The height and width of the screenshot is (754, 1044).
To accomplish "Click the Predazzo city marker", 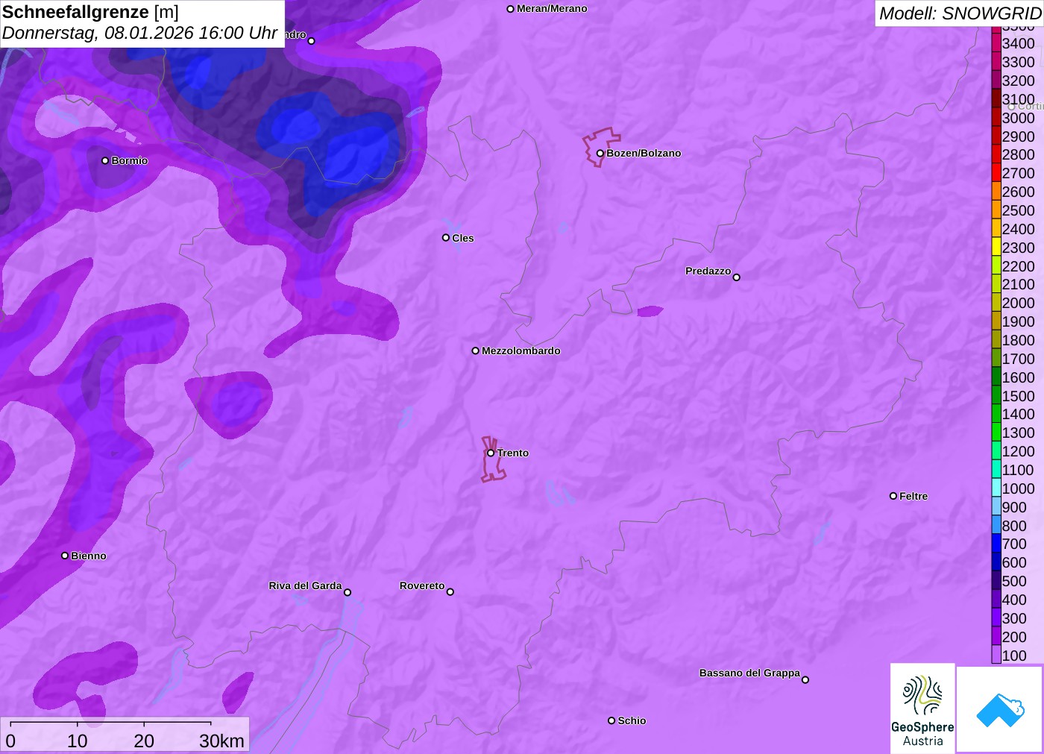I will [737, 277].
